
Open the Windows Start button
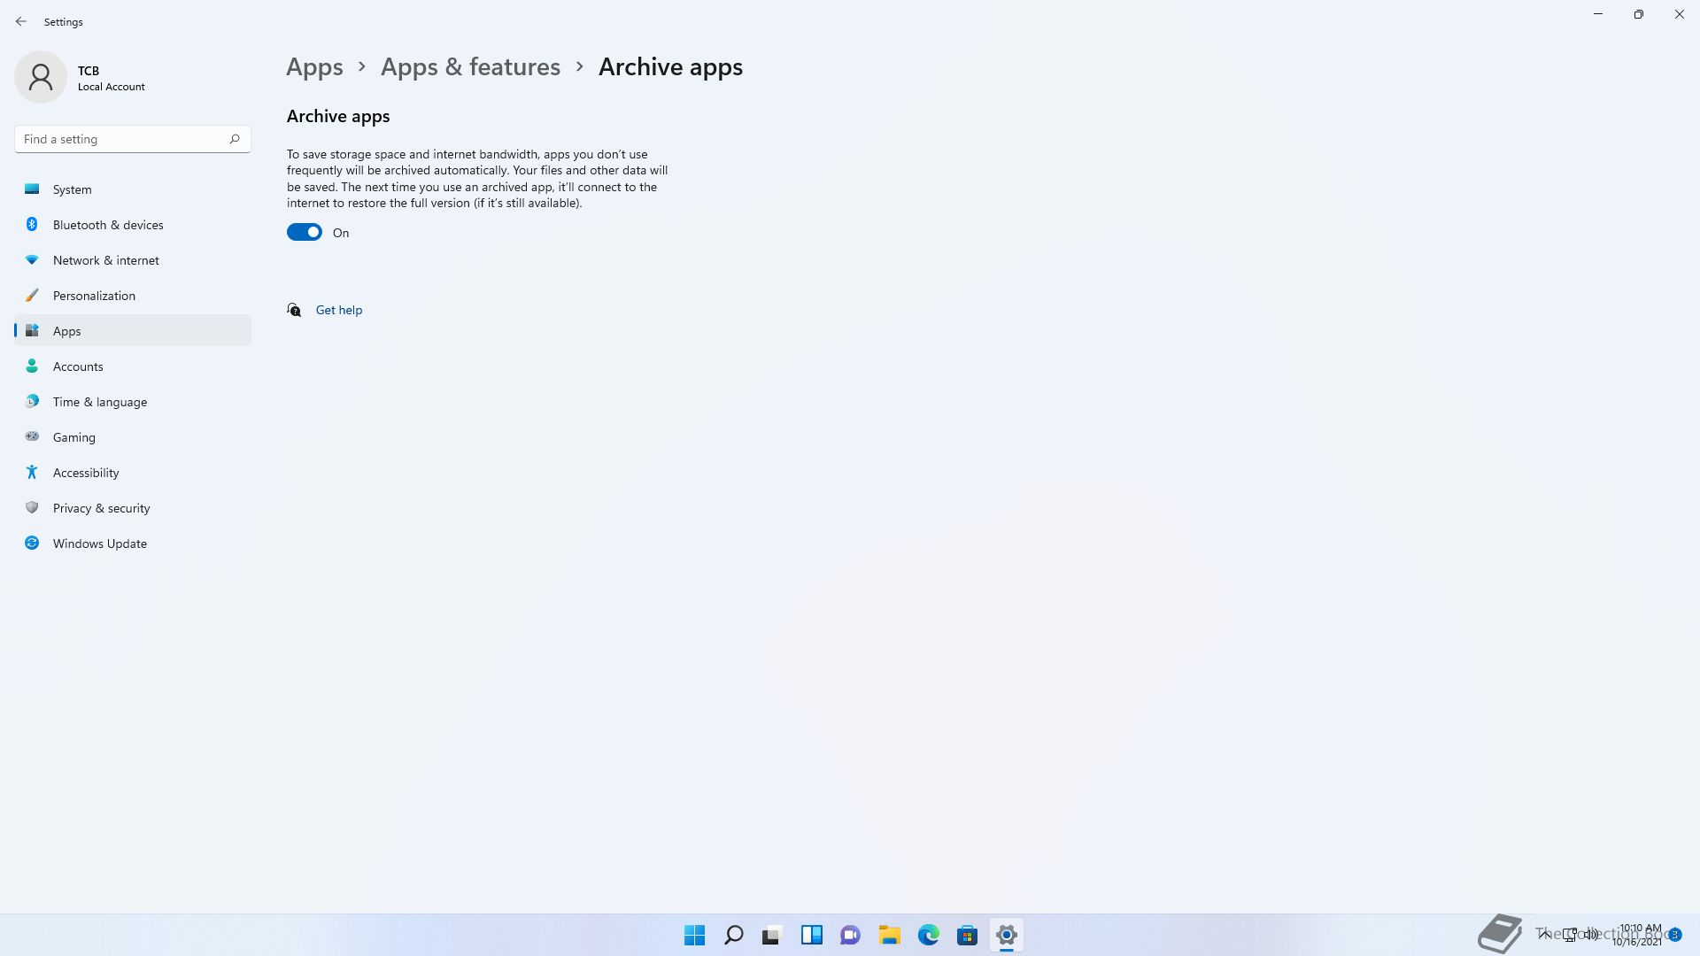pos(694,935)
